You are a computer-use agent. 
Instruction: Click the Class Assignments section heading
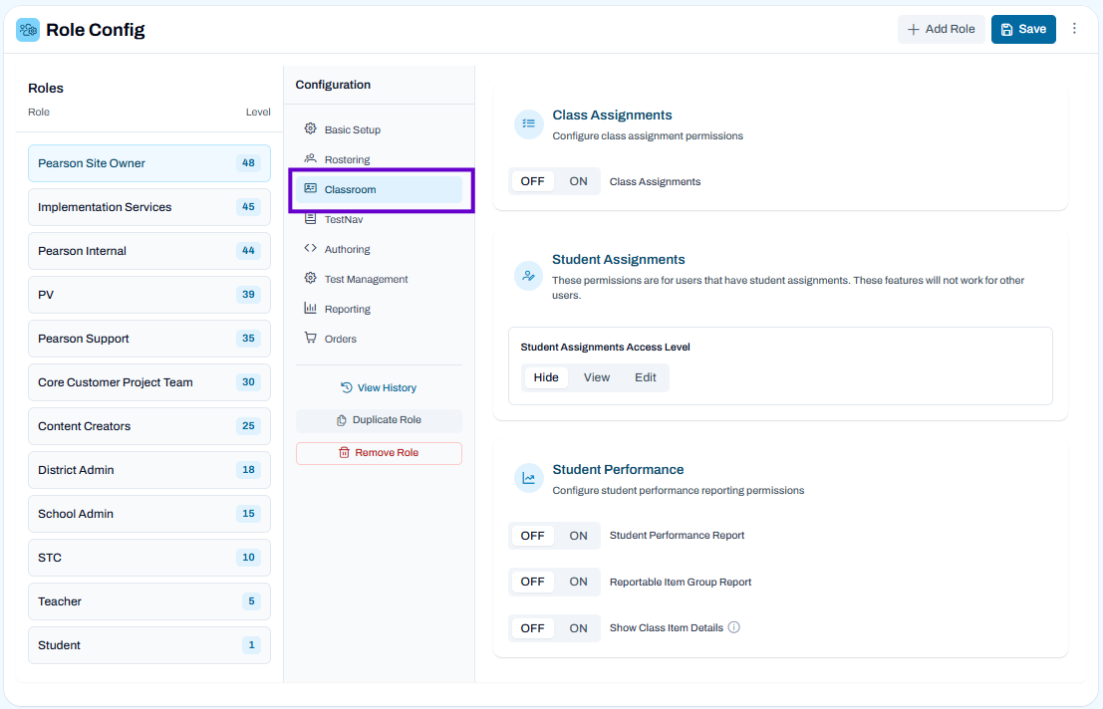(x=612, y=116)
